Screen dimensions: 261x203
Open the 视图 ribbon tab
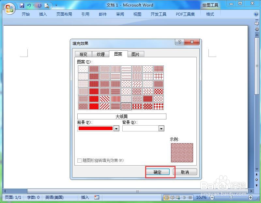point(137,14)
